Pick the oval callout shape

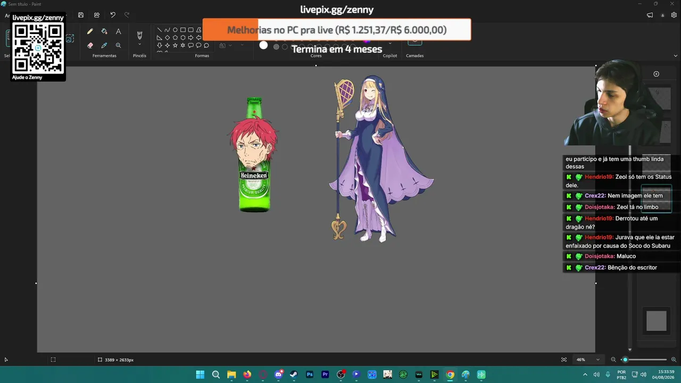click(198, 46)
